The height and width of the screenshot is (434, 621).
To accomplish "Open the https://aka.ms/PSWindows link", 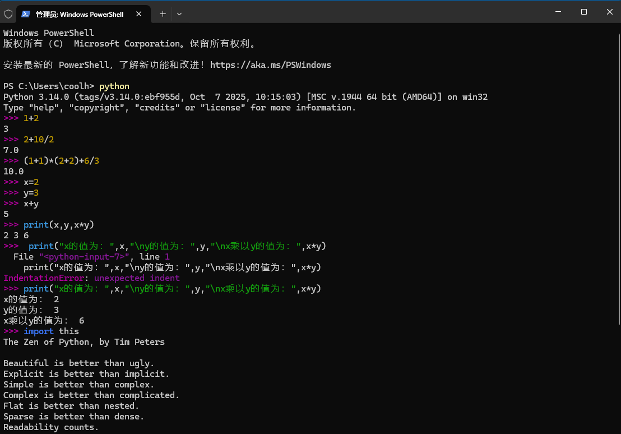I will [x=271, y=65].
